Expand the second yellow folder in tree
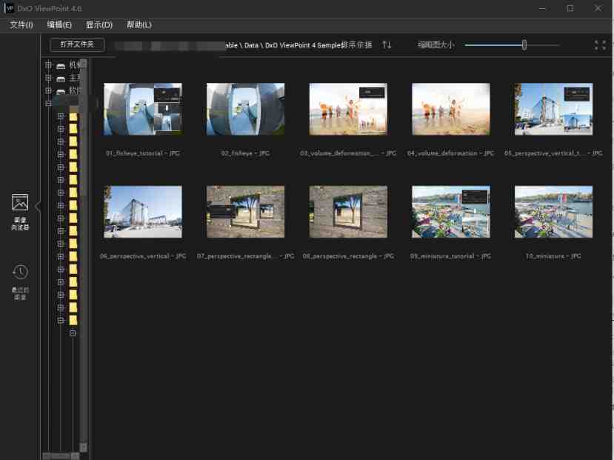 coord(61,128)
